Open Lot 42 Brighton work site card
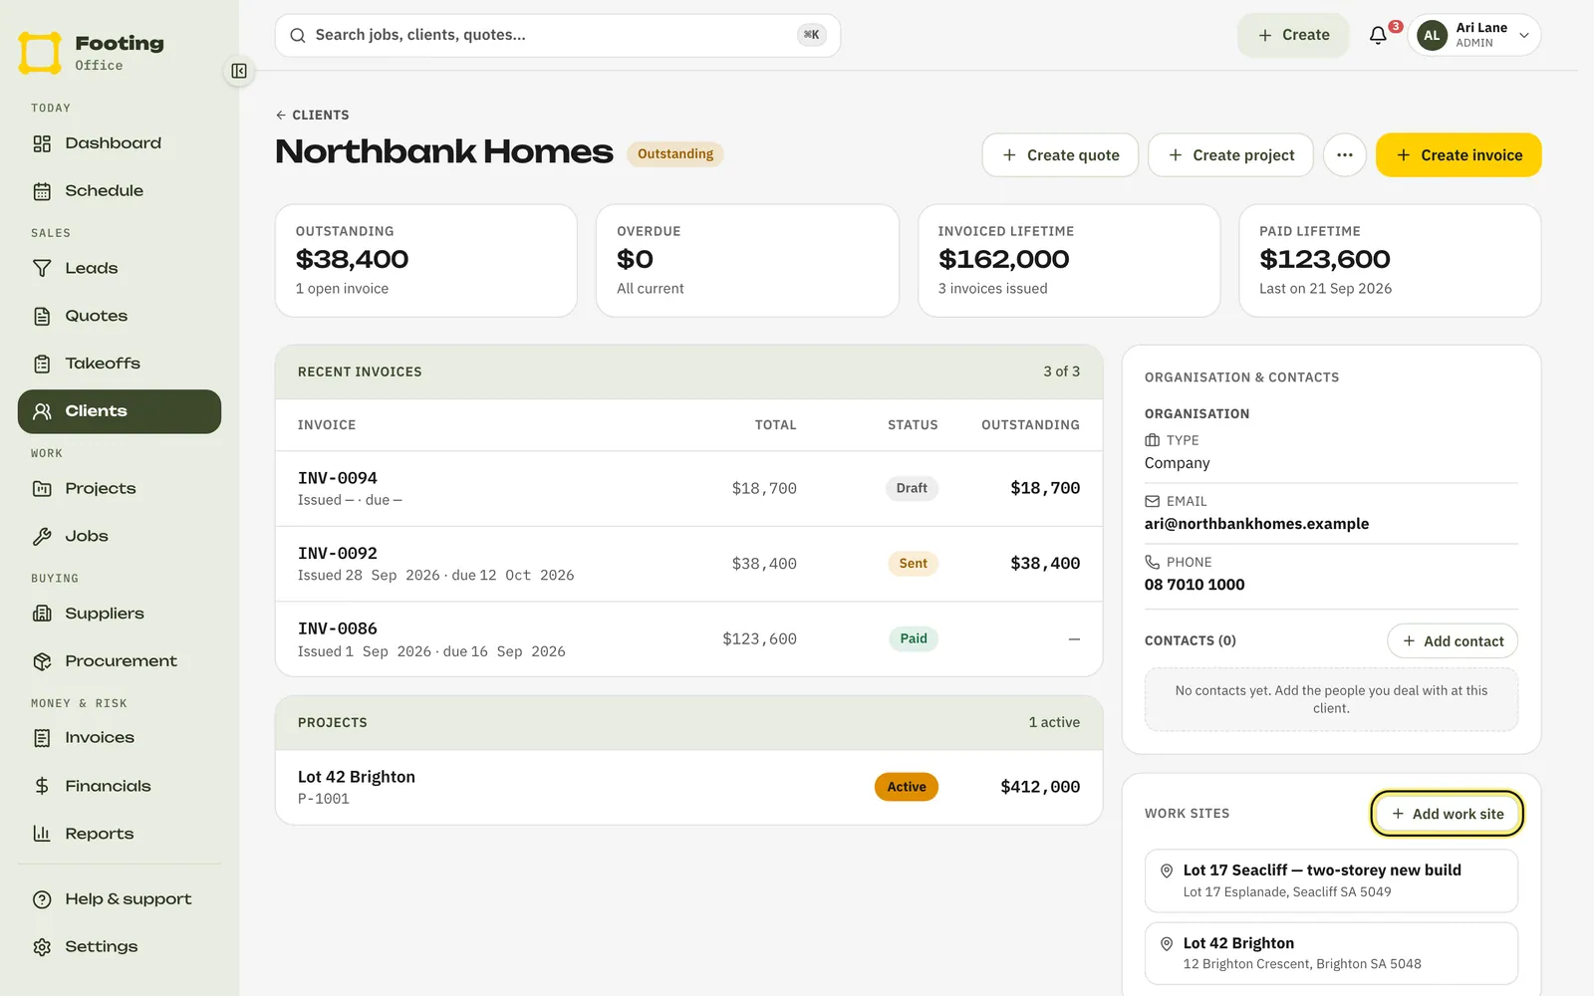This screenshot has width=1594, height=996. [x=1331, y=953]
